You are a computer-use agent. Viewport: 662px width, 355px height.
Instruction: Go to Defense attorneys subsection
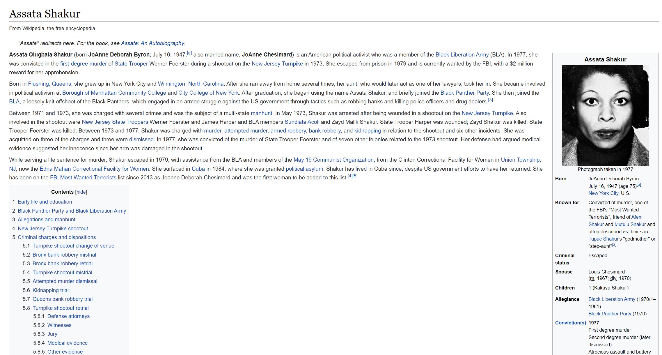tap(68, 316)
